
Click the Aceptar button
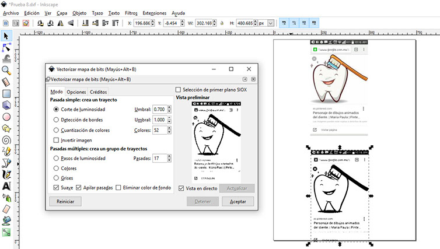pyautogui.click(x=238, y=201)
